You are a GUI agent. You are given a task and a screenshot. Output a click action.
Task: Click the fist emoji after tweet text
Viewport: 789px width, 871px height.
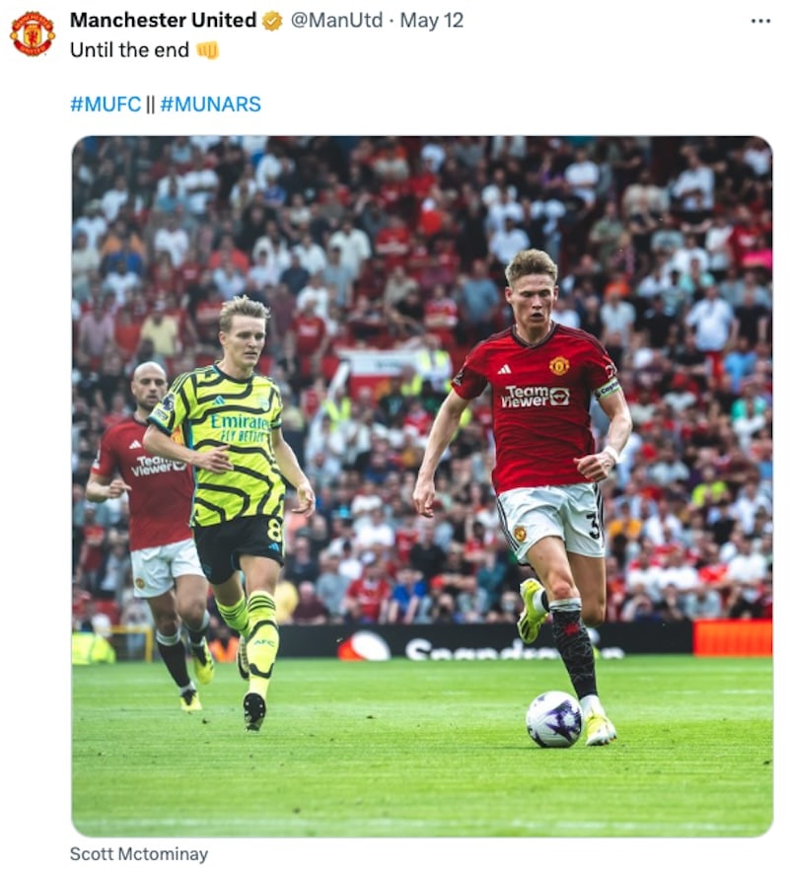point(208,50)
